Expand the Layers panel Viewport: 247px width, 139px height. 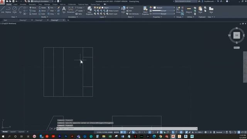[x=103, y=17]
